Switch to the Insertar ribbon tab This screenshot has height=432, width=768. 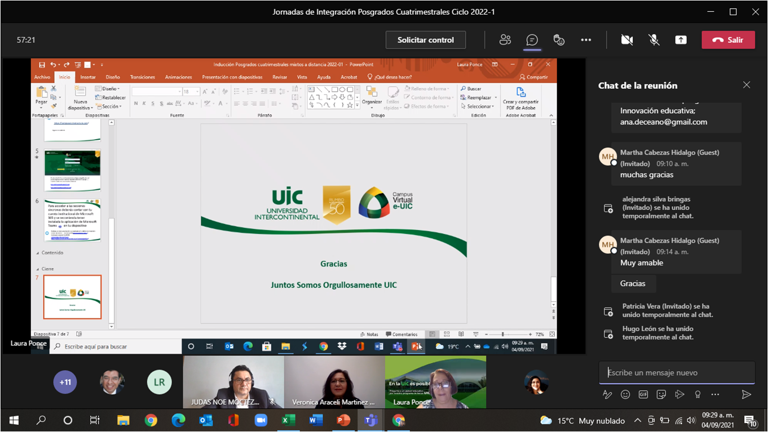(x=88, y=77)
